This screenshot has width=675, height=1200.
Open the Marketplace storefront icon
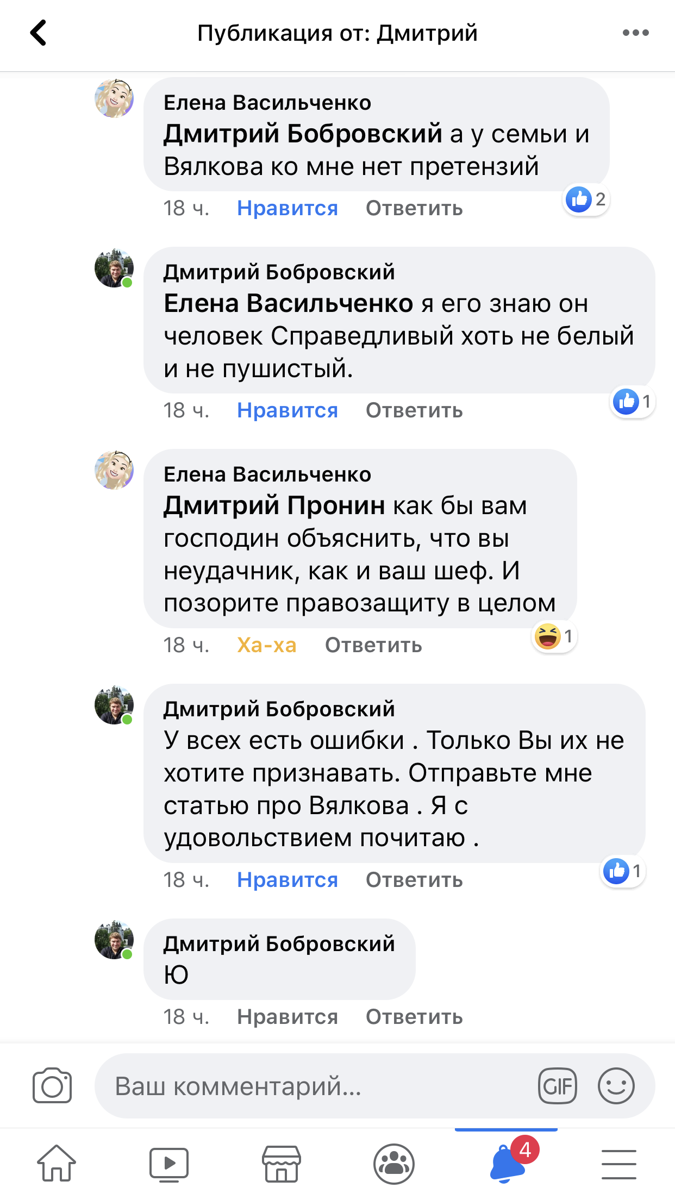click(x=282, y=1164)
